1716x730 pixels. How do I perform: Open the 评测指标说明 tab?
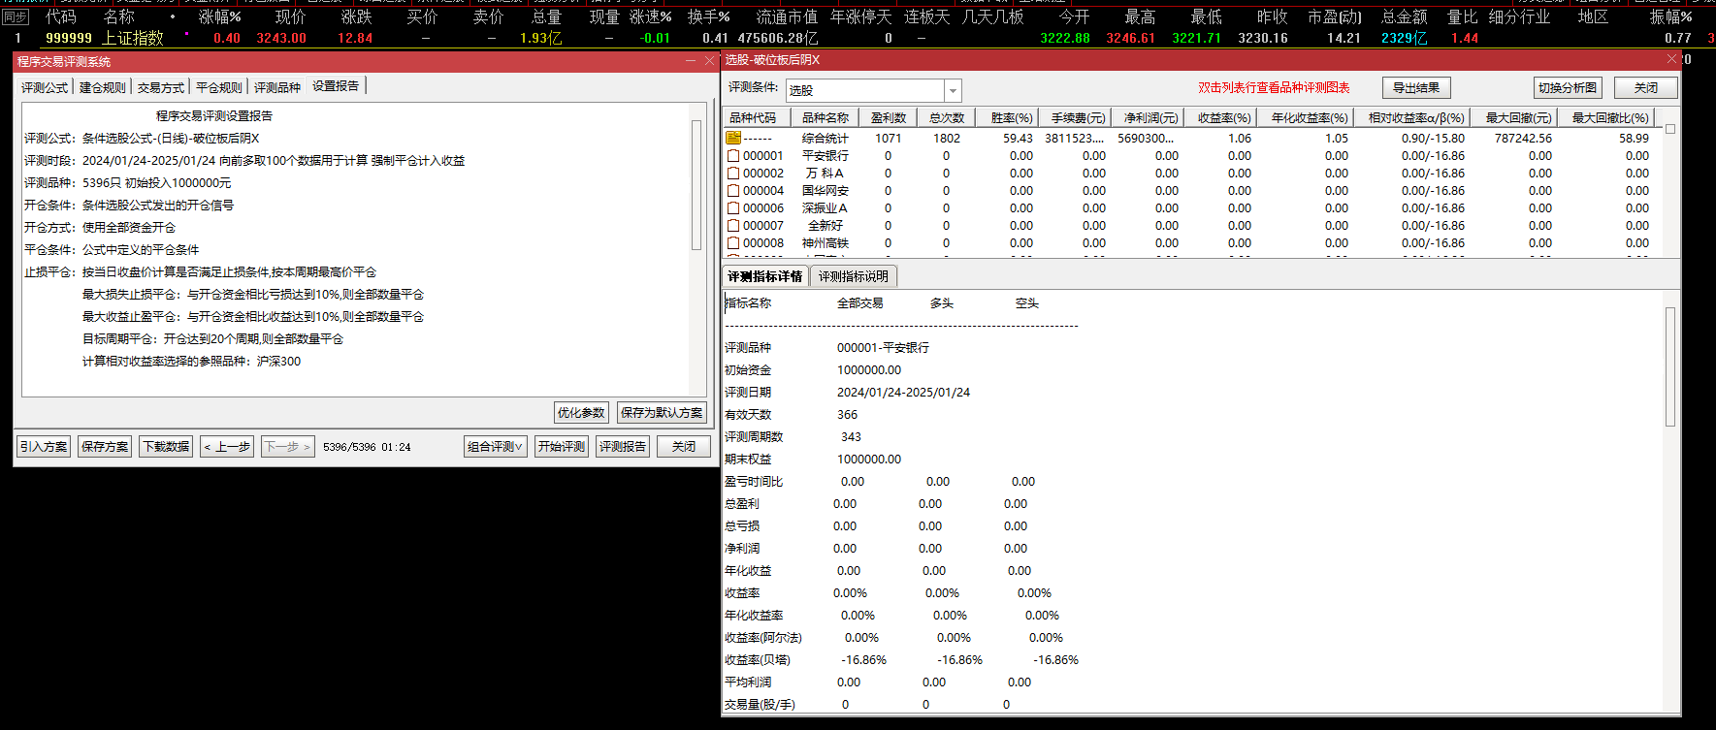pos(854,276)
